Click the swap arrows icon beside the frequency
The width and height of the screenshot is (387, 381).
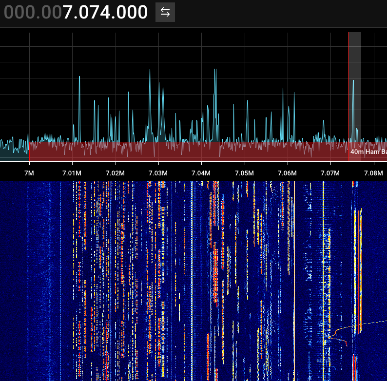point(165,12)
